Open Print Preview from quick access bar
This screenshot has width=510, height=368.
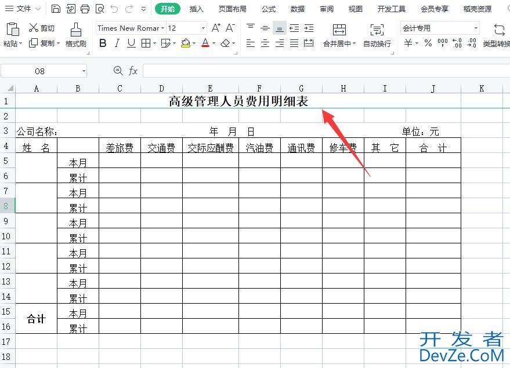100,9
